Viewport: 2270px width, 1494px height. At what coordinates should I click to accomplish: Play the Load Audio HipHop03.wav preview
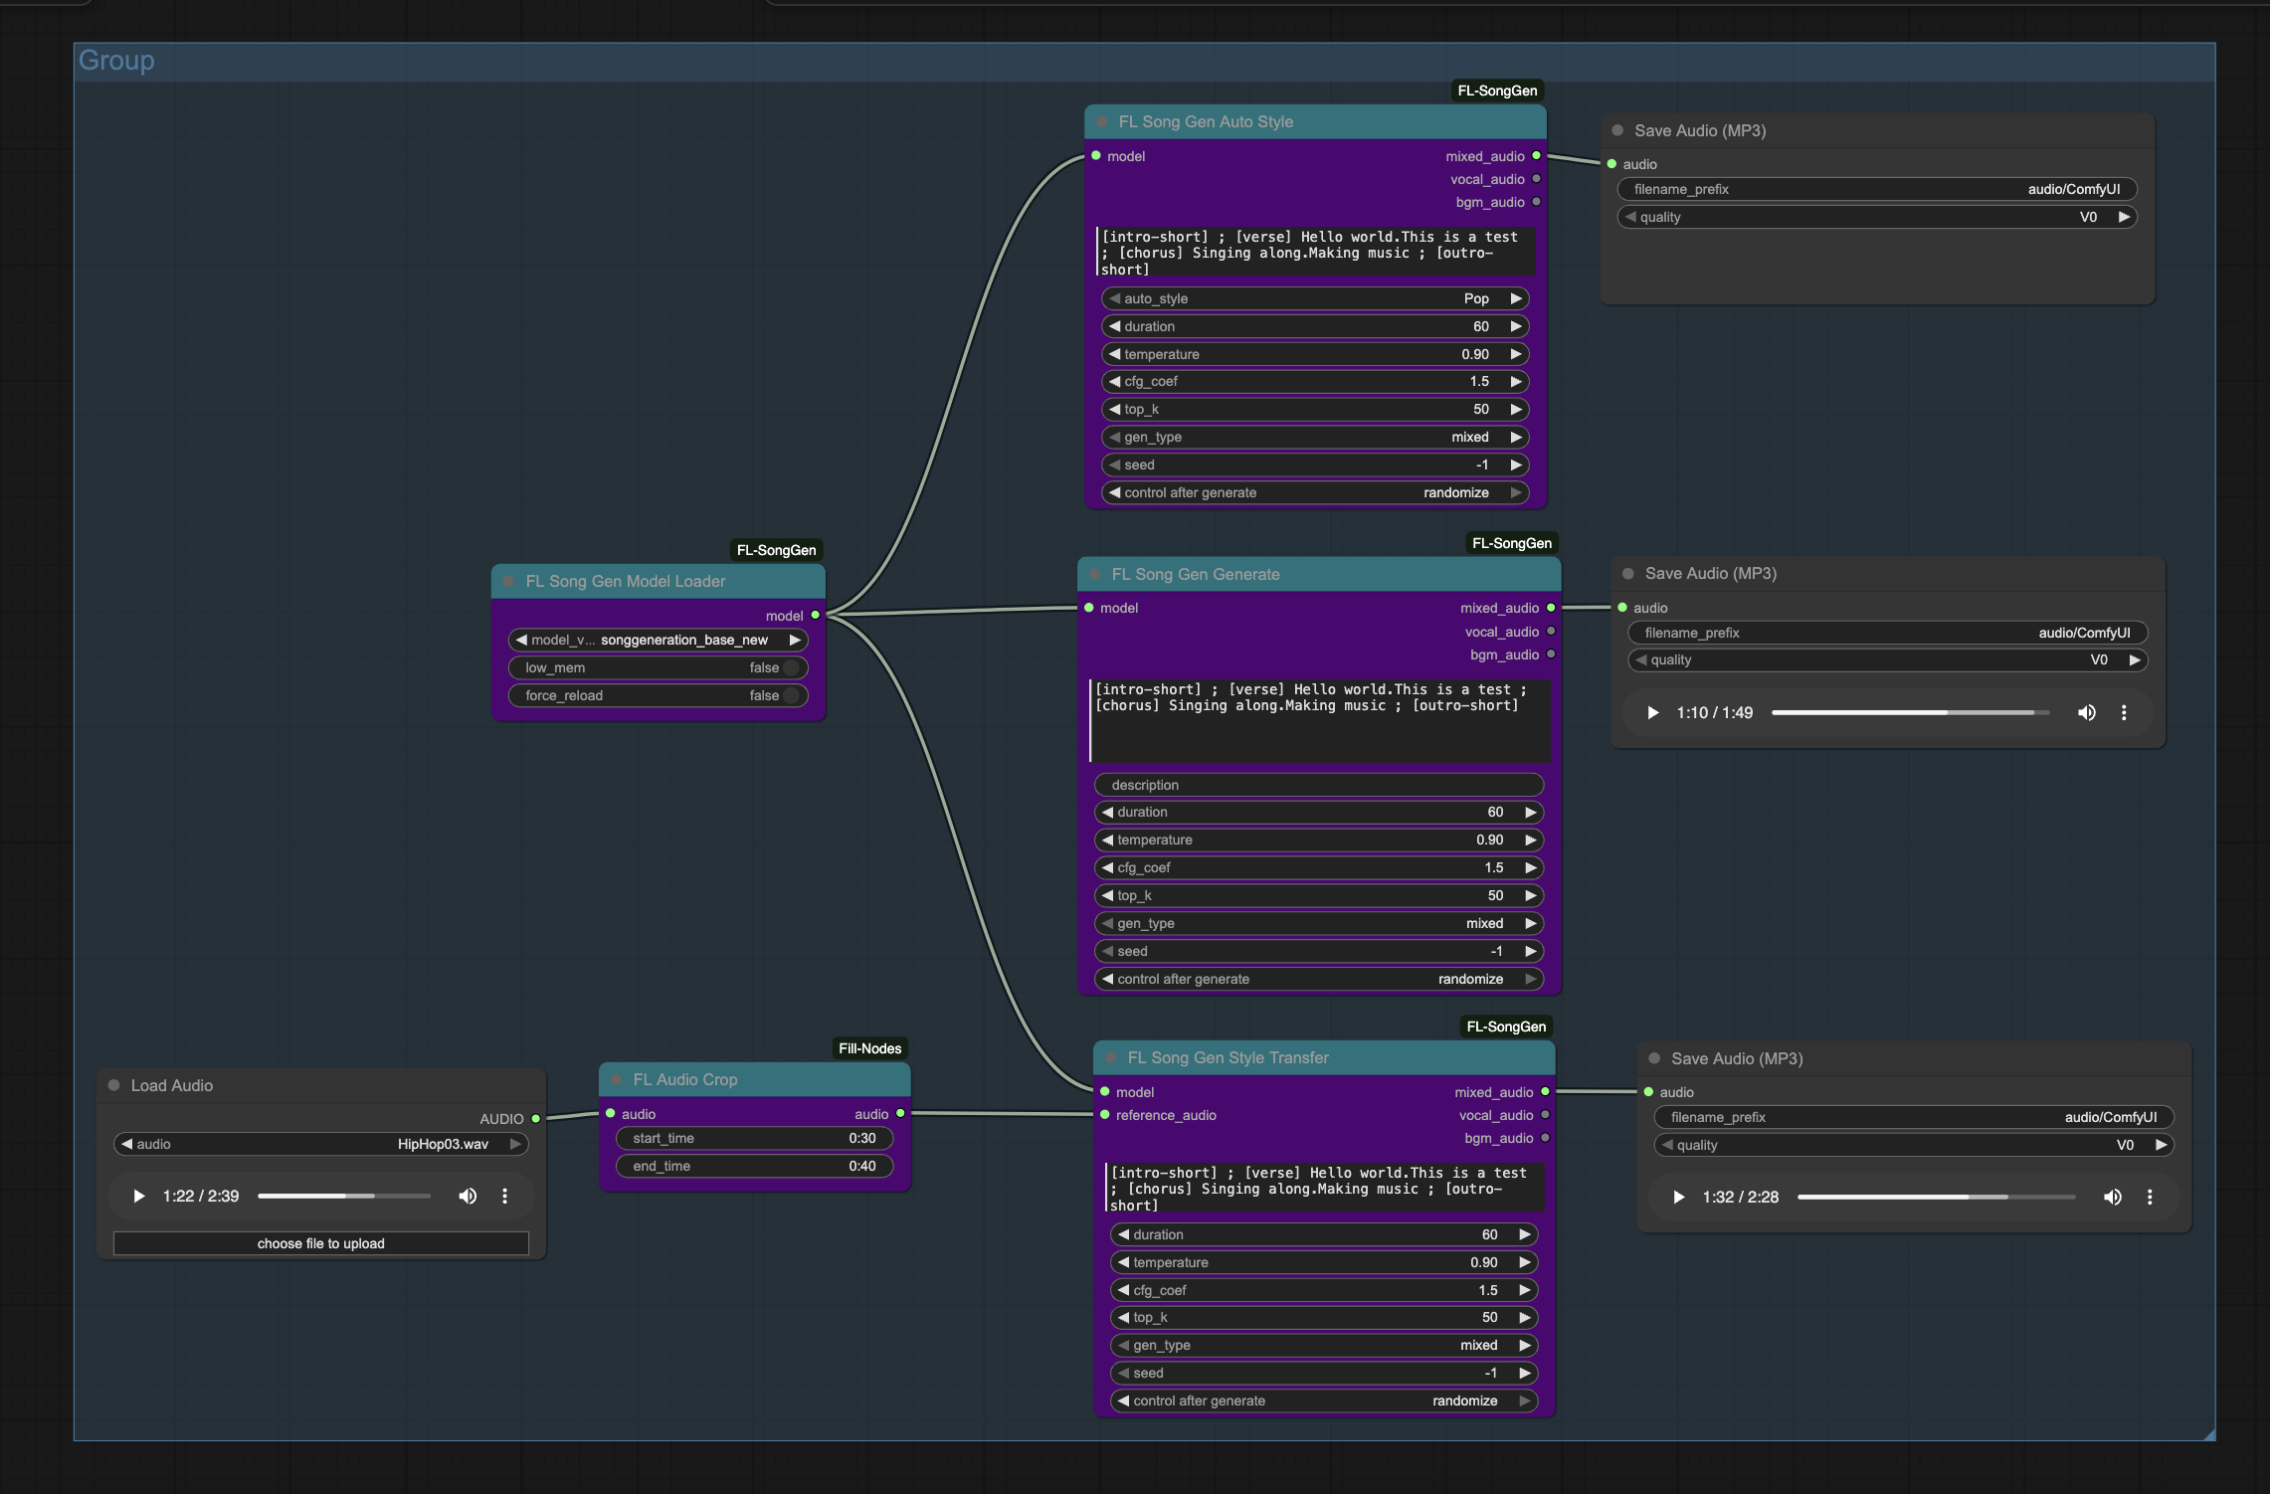pyautogui.click(x=139, y=1196)
